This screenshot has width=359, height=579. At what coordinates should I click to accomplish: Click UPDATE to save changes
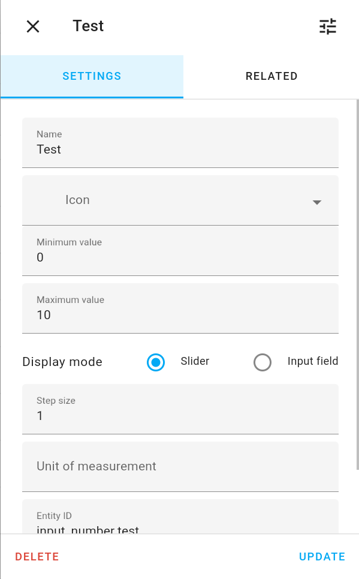point(322,556)
